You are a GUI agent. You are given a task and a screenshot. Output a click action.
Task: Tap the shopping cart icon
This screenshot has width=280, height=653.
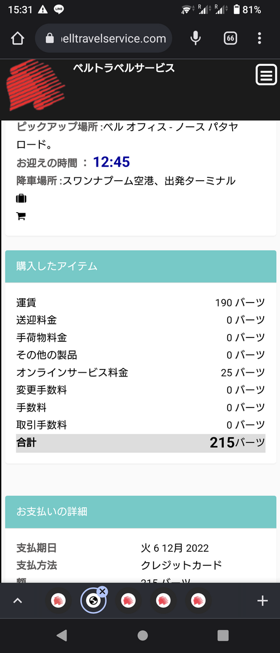pyautogui.click(x=21, y=216)
